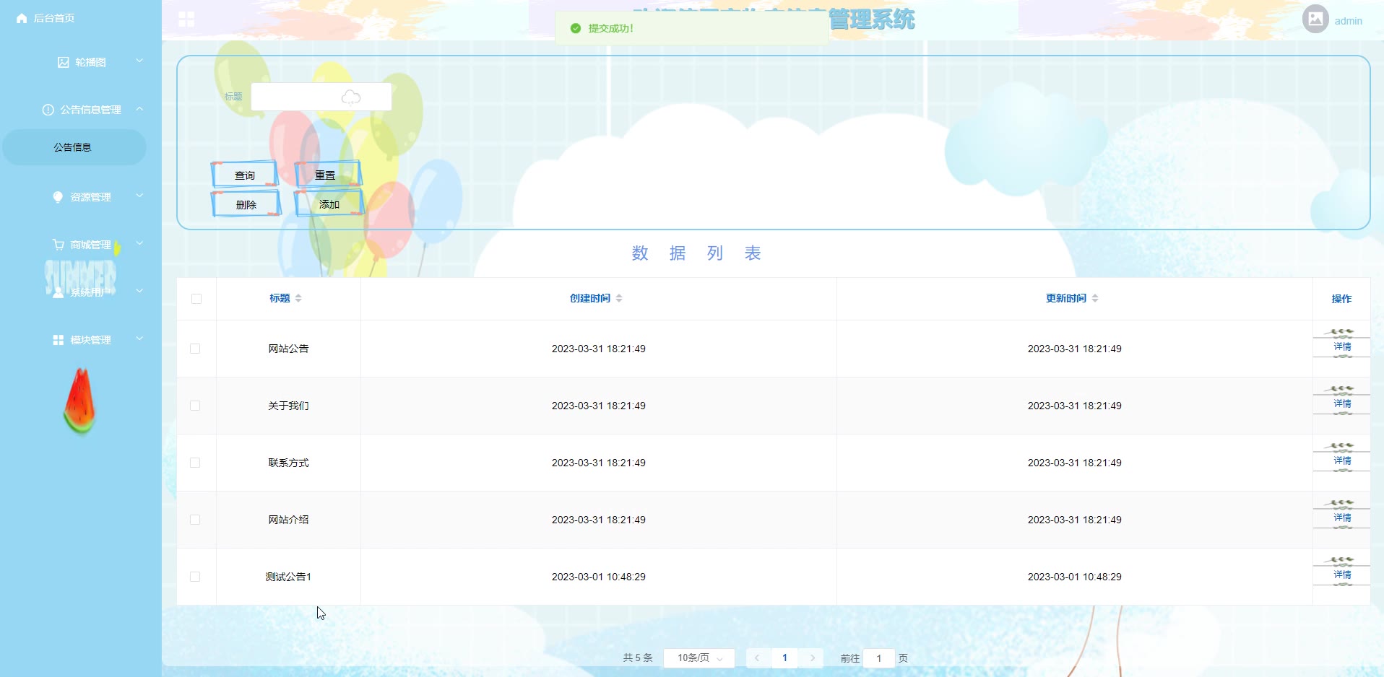1384x677 pixels.
Task: Click the grid icon next to 模块管理
Action: (x=59, y=340)
